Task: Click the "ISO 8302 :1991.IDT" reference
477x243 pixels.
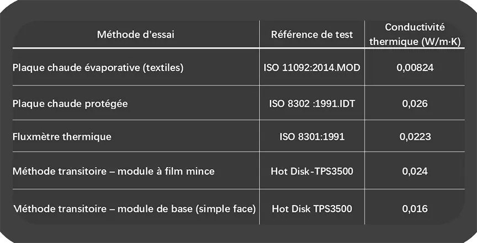Action: [311, 103]
